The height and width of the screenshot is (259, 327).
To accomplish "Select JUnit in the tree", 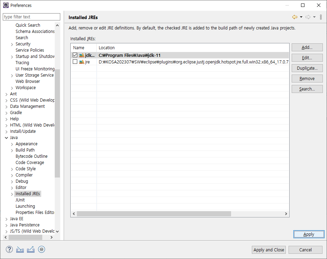I will (20, 200).
